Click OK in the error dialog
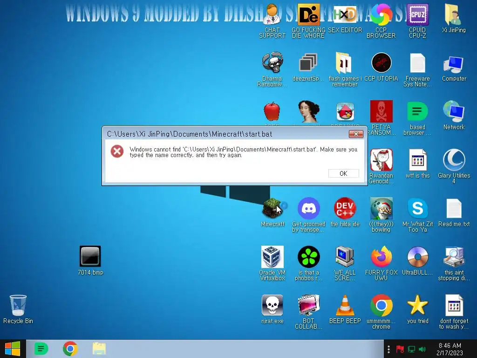Image resolution: width=477 pixels, height=358 pixels. [x=343, y=173]
